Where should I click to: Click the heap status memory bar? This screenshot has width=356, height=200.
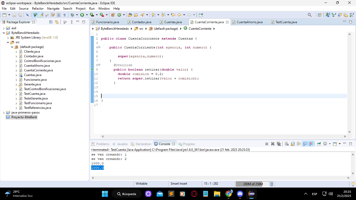point(252,184)
